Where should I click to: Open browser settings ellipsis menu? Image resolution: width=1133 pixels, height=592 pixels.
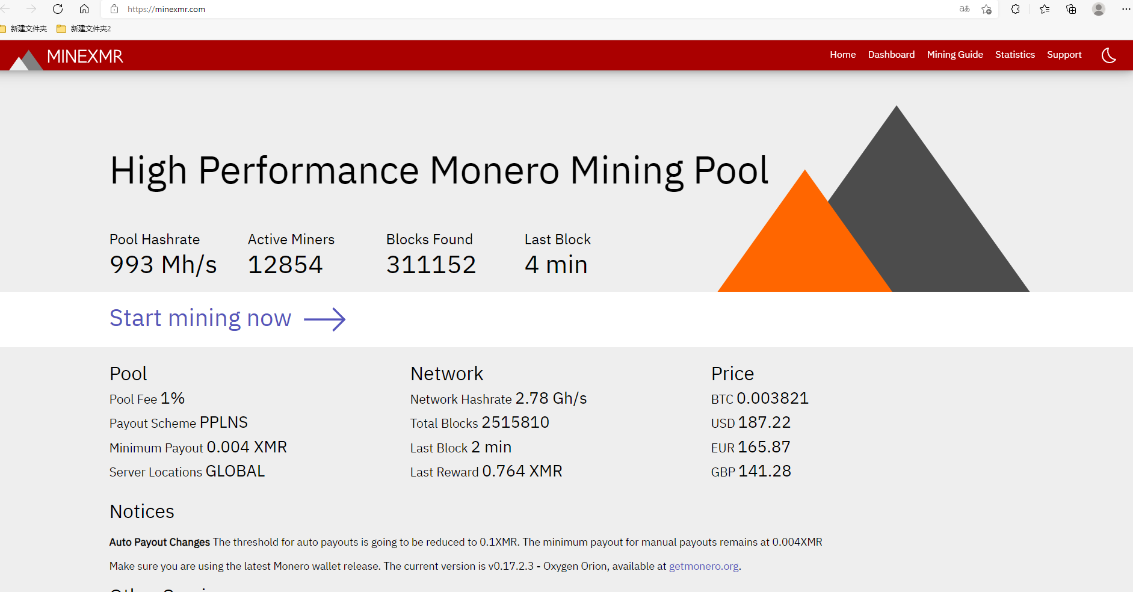click(1126, 9)
